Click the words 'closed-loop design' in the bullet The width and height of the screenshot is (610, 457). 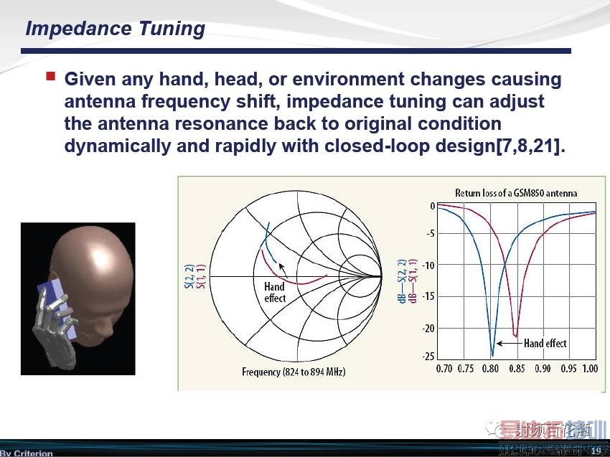(409, 146)
